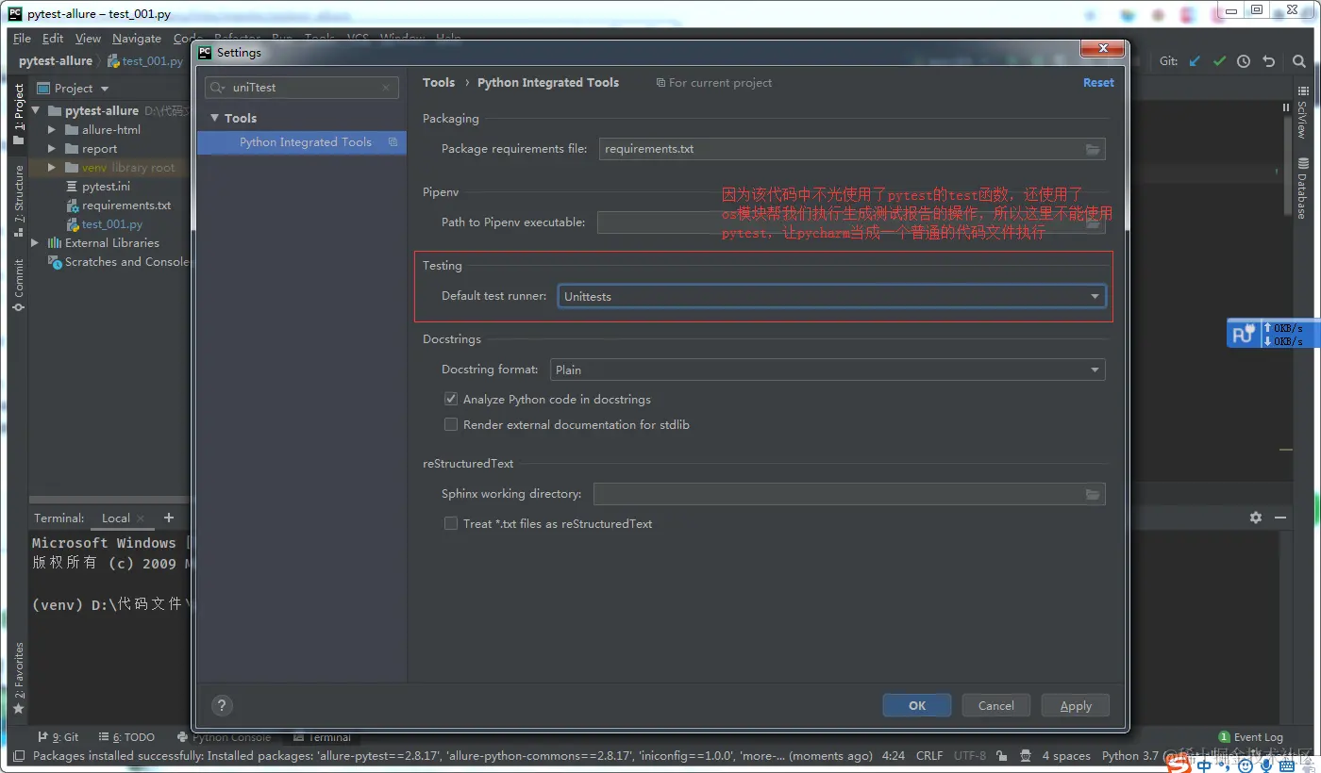Expand the report folder
The height and width of the screenshot is (773, 1321).
[52, 148]
